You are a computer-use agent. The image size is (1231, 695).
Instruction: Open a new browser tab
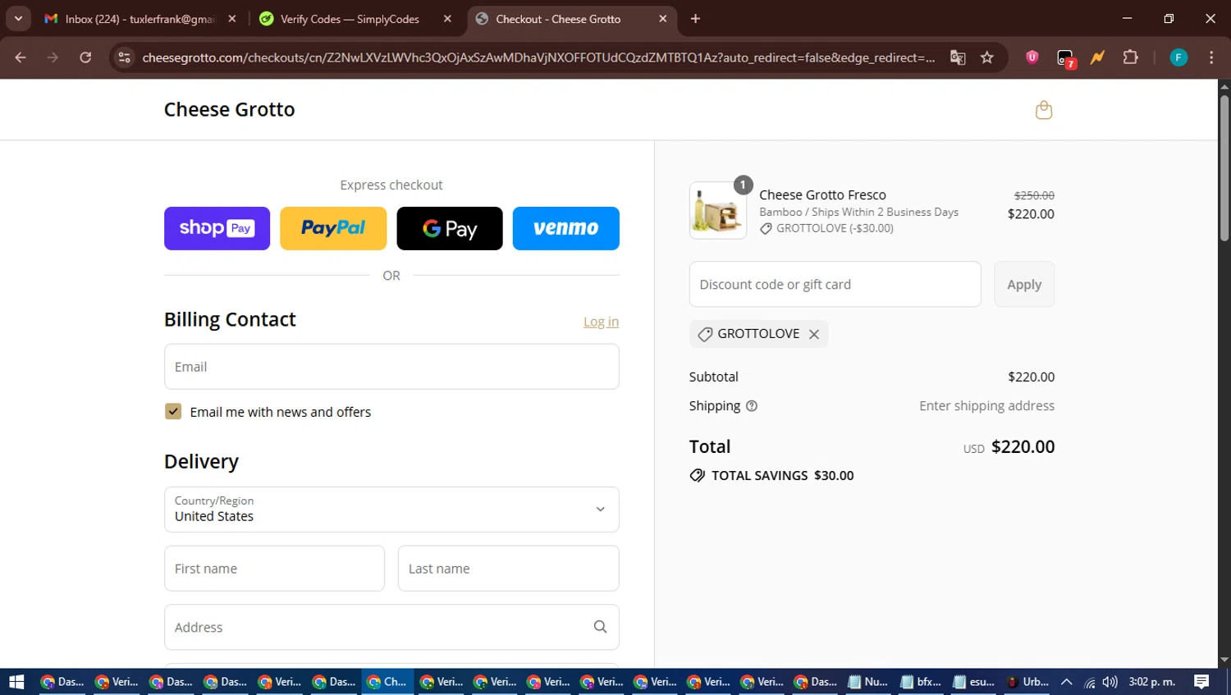click(x=695, y=19)
